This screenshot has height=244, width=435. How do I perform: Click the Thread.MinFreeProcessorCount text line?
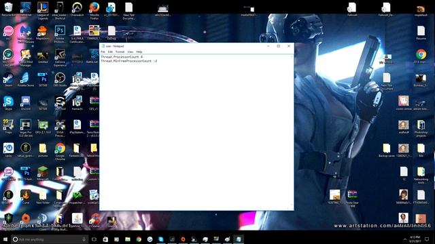[x=128, y=61]
